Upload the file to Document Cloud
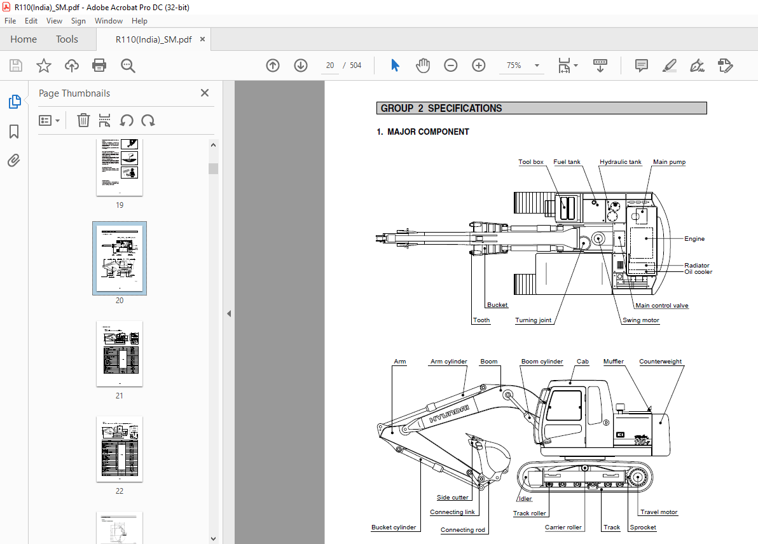Viewport: 758px width, 544px height. [72, 65]
